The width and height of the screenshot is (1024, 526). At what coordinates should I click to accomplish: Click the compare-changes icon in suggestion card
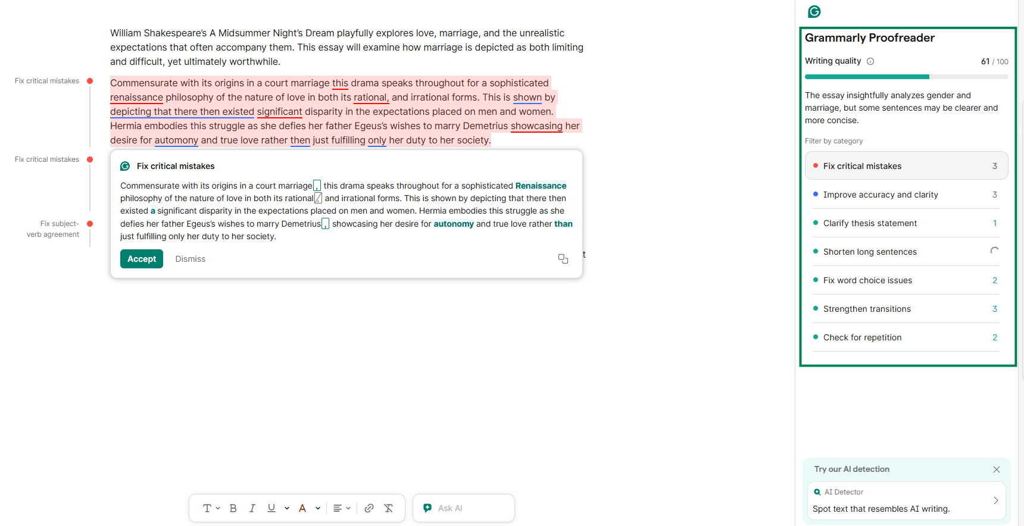coord(563,259)
